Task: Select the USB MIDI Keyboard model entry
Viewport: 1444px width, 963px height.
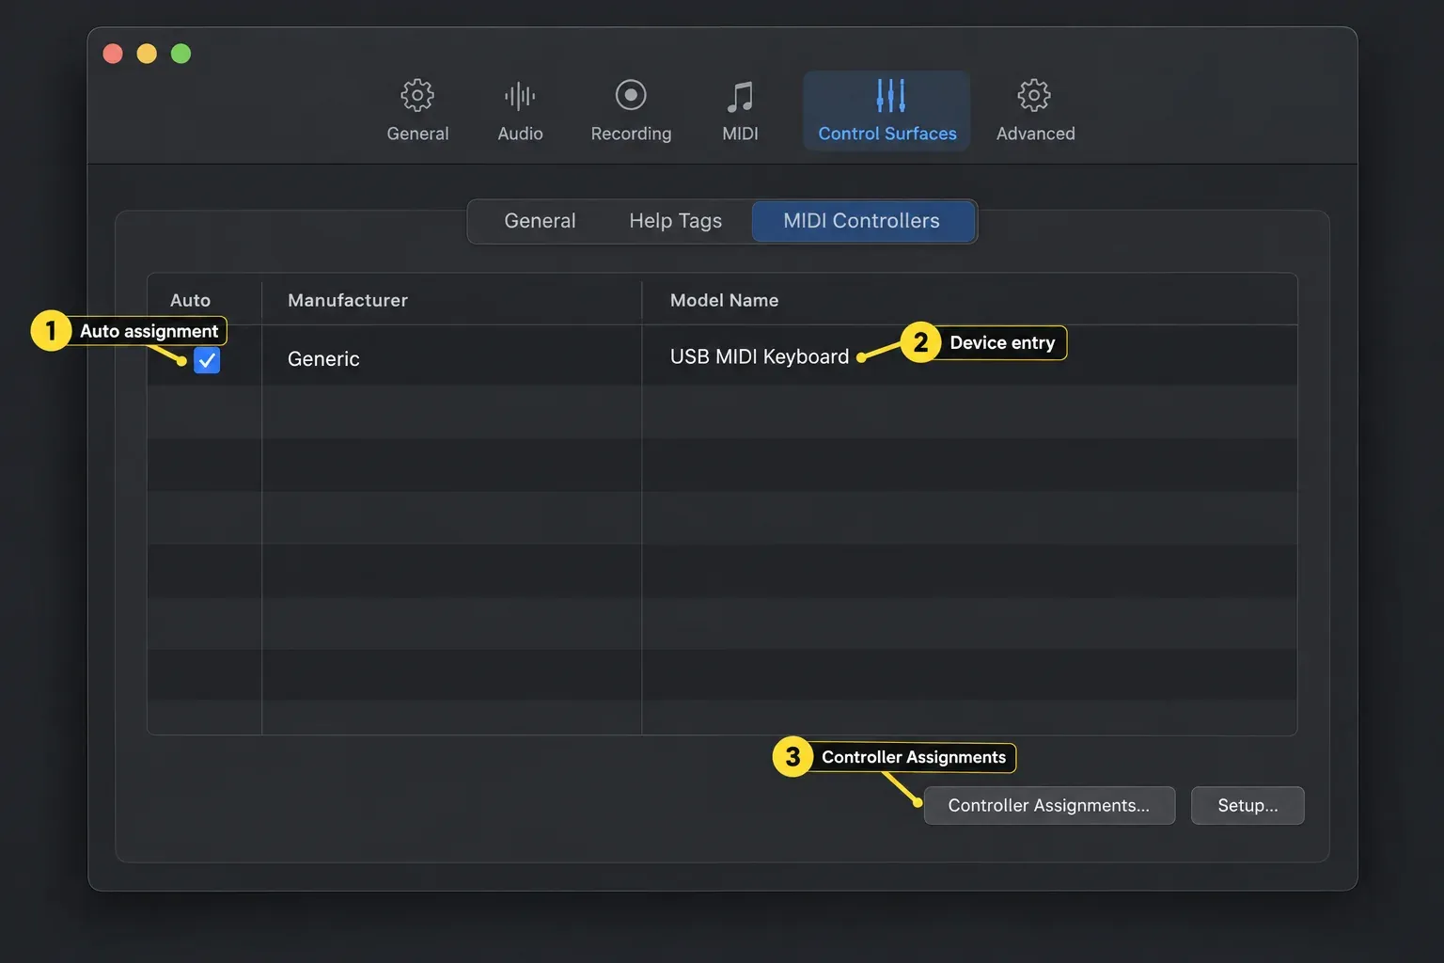Action: [760, 356]
